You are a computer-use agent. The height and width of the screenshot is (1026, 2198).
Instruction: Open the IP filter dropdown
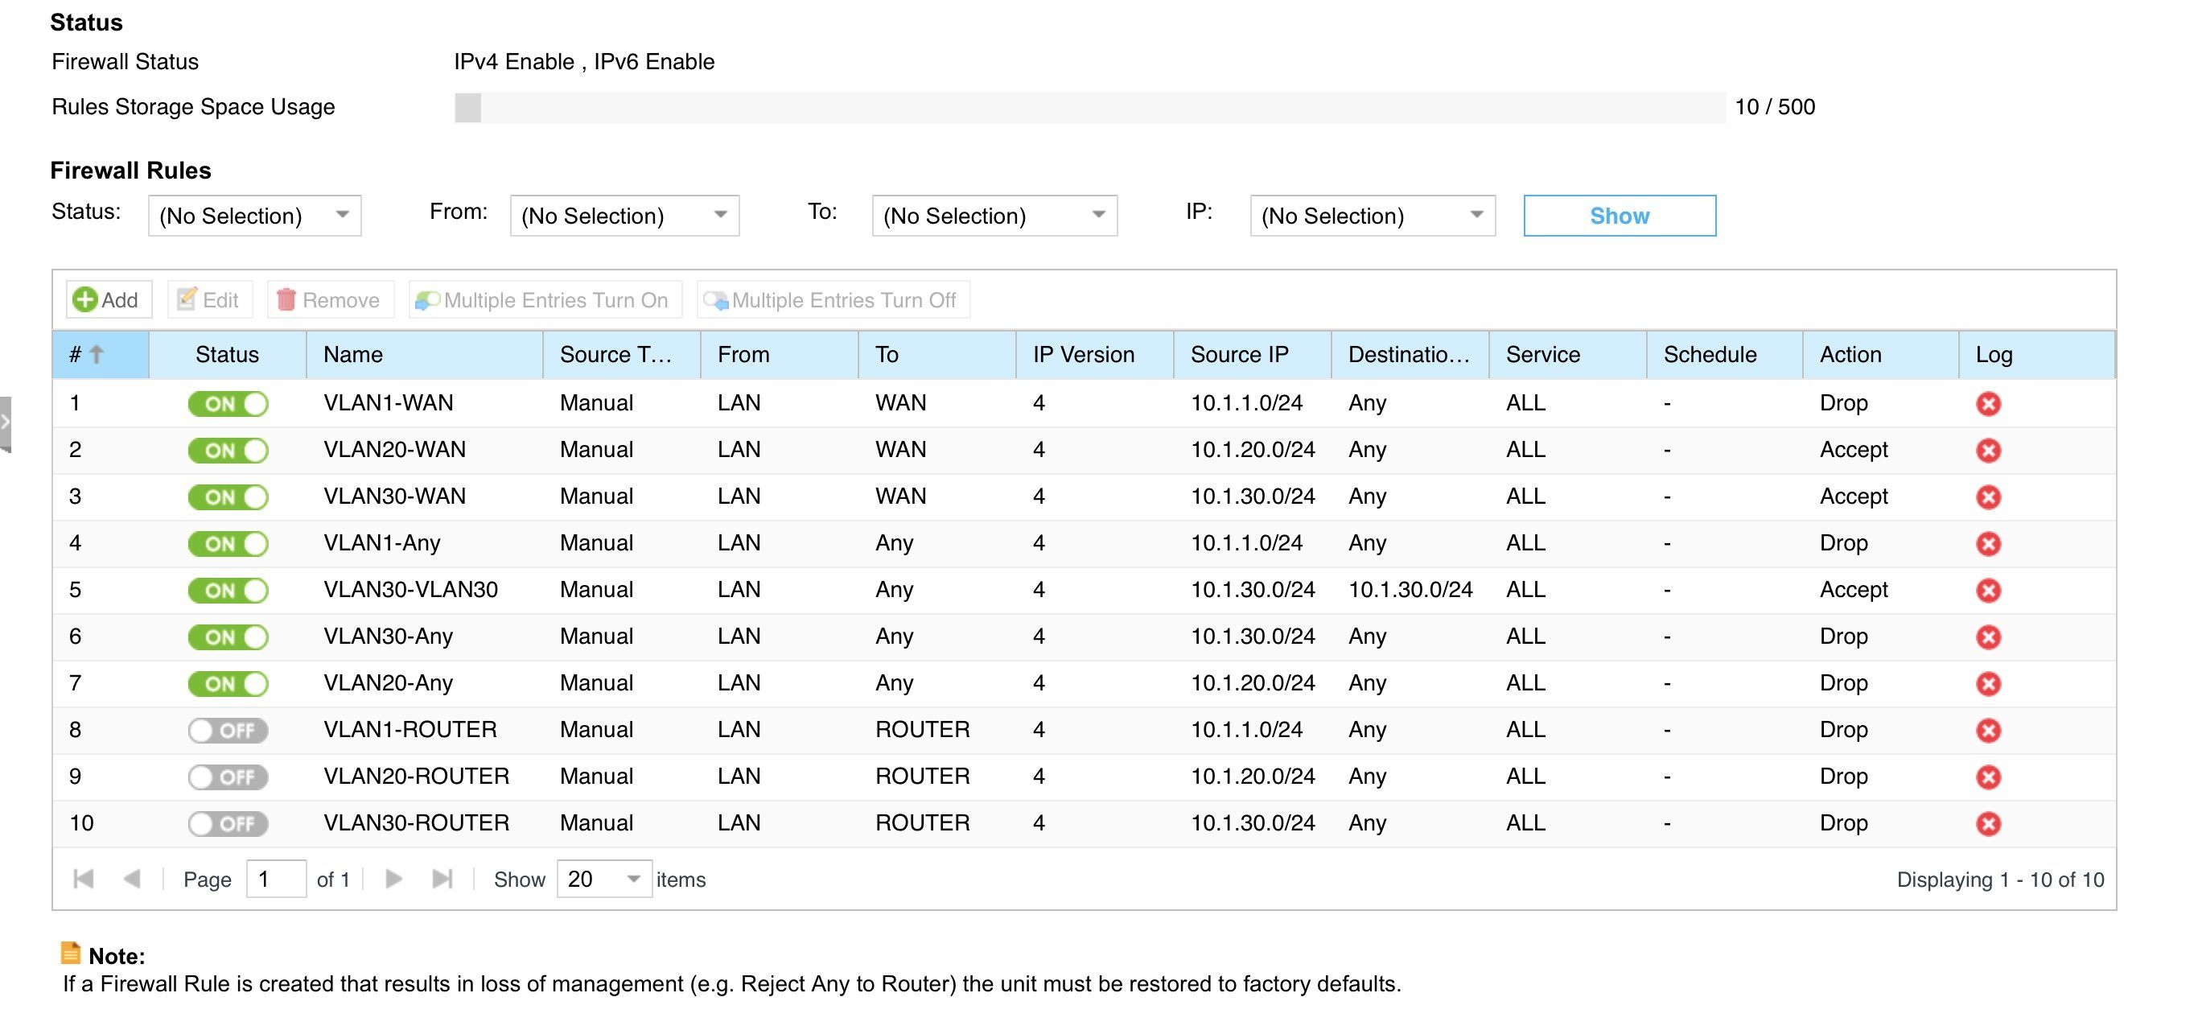1372,216
